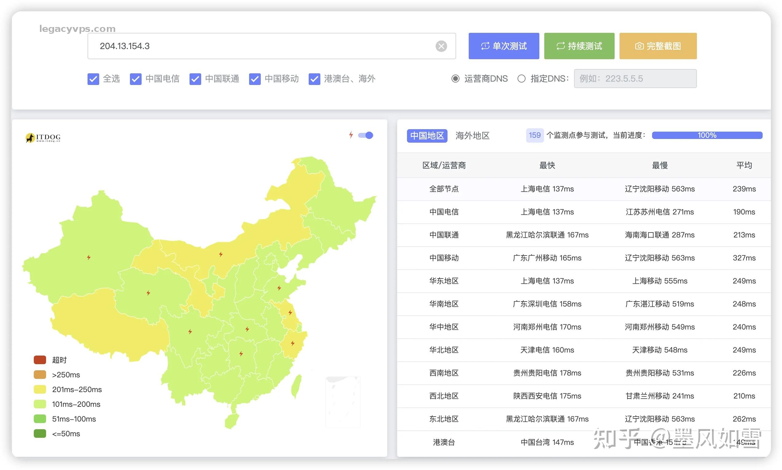Click the 201ms–250ms yellow legend swatch
Viewport: 782px width, 470px height.
click(40, 389)
